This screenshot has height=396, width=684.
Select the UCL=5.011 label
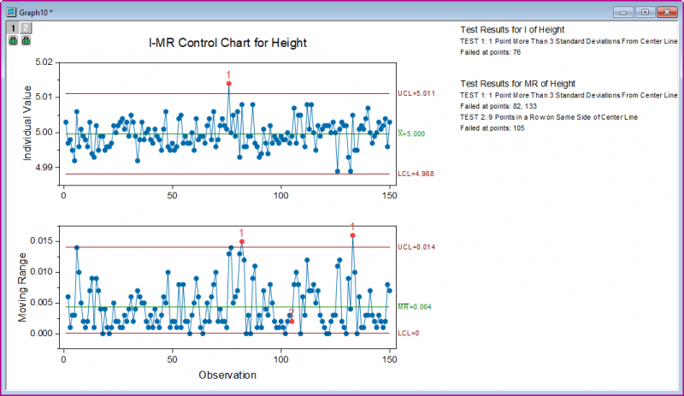pos(416,93)
